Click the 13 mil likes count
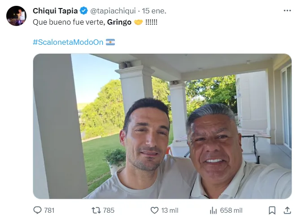The height and width of the screenshot is (219, 297). pyautogui.click(x=170, y=210)
